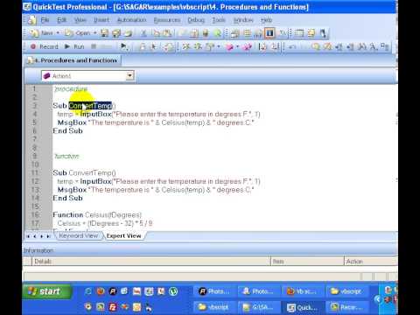This screenshot has width=420, height=315.
Task: Switch to the Keyword View tab
Action: tap(78, 235)
